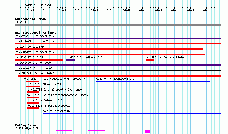Click nsv6485350 (Sedlazeck2020) label
This screenshot has height=134, width=228.
(35, 52)
